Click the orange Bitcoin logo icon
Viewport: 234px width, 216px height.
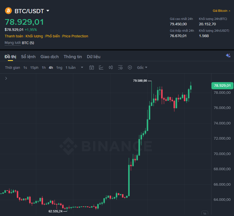(8, 11)
